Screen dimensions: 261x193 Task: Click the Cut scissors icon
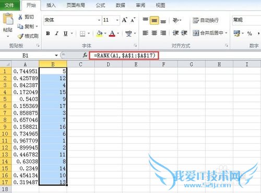point(20,17)
